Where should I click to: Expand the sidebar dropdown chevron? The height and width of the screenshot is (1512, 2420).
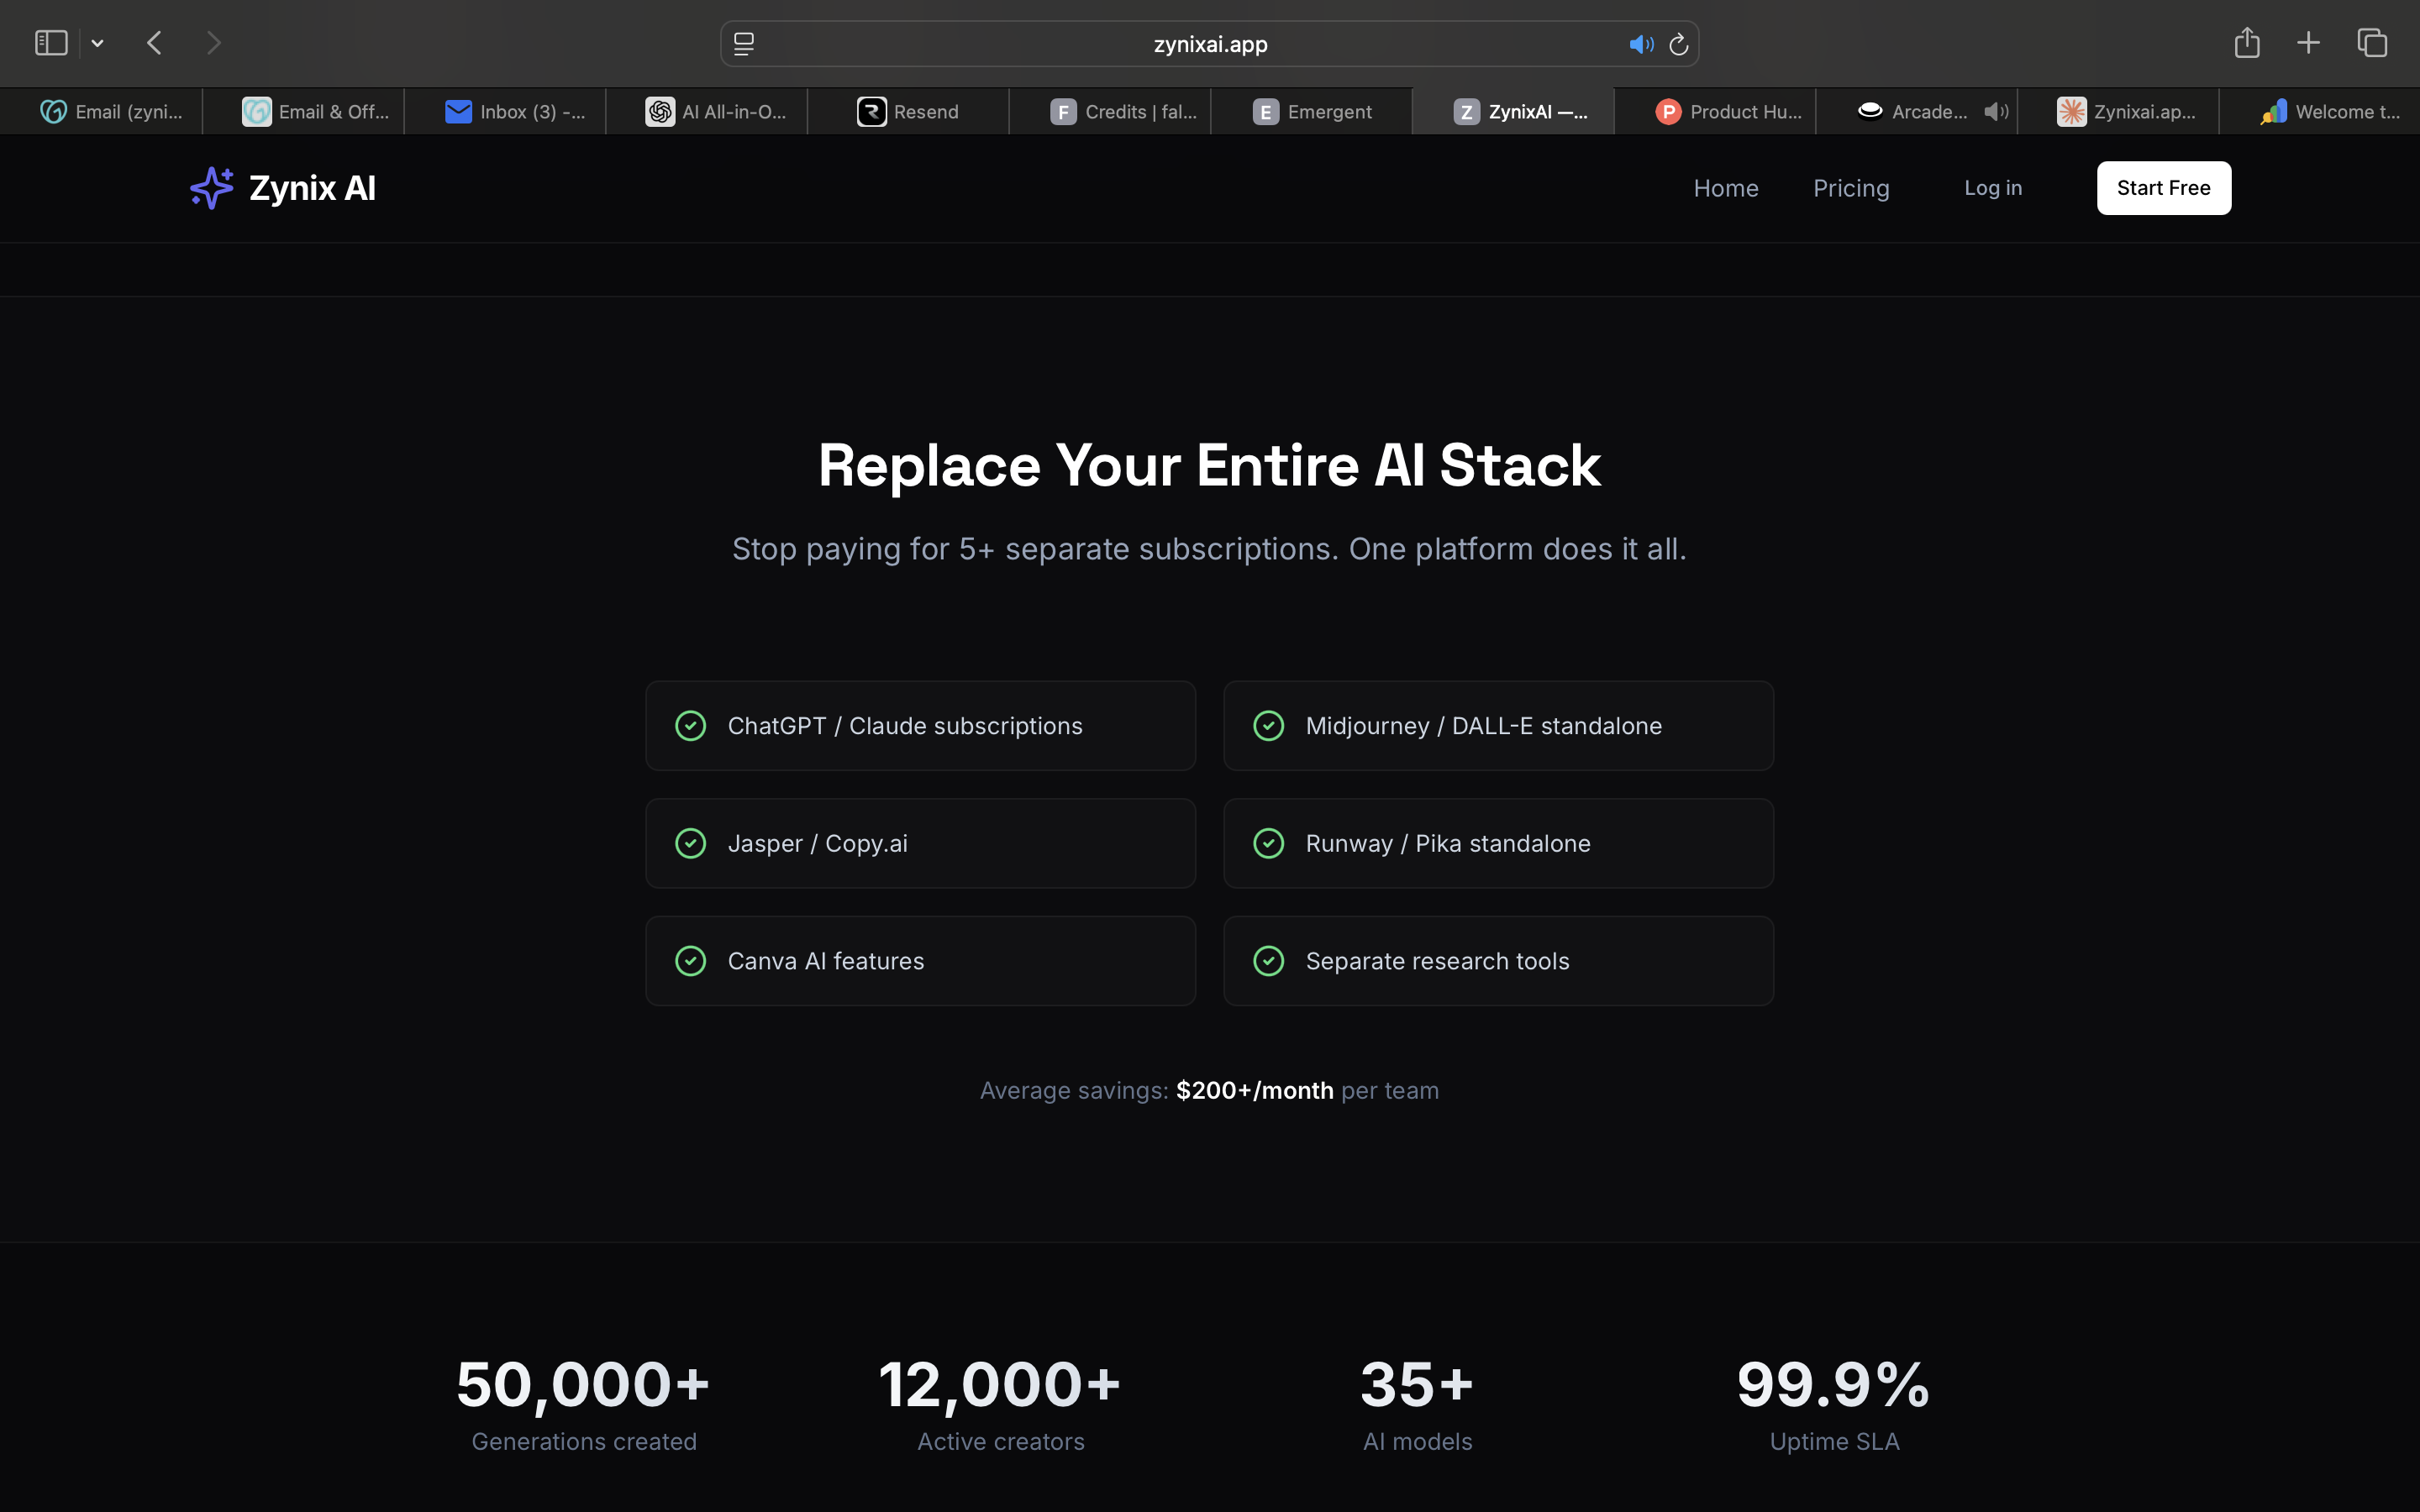click(97, 43)
